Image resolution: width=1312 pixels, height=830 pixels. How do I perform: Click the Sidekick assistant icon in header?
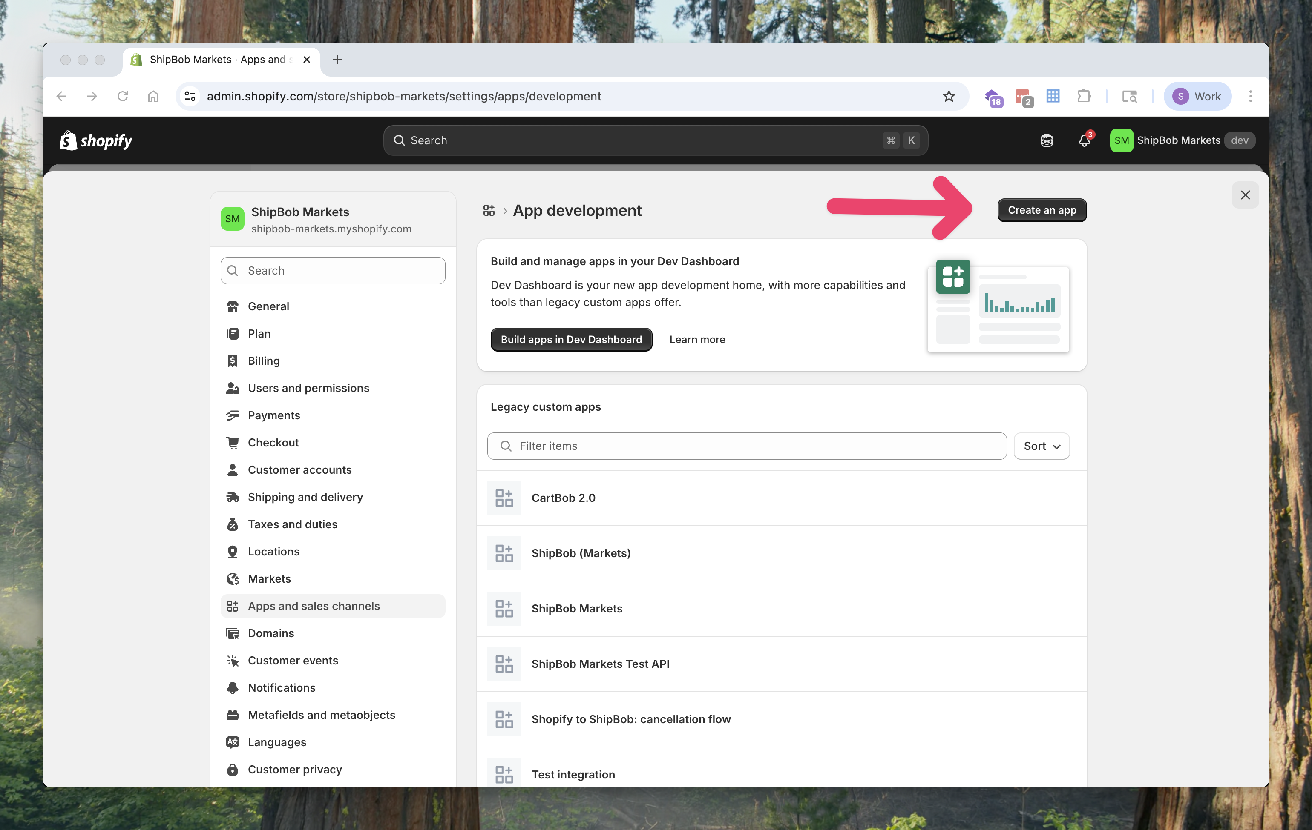point(1046,140)
